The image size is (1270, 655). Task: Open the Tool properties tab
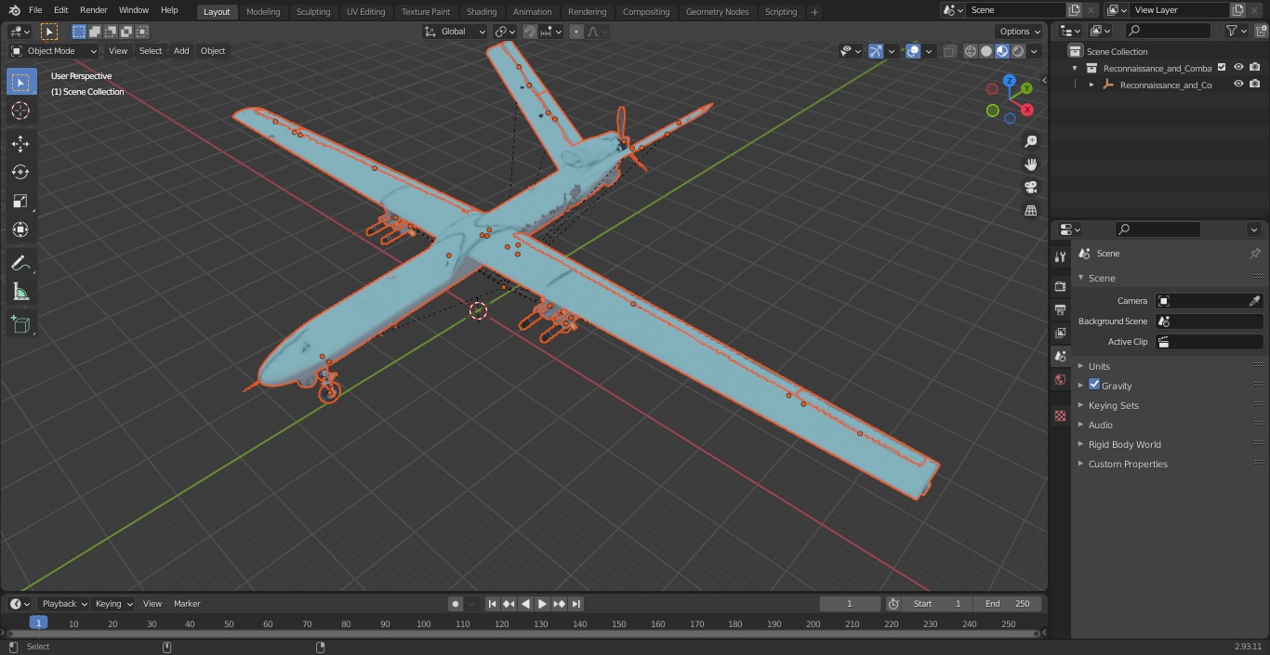tap(1060, 257)
